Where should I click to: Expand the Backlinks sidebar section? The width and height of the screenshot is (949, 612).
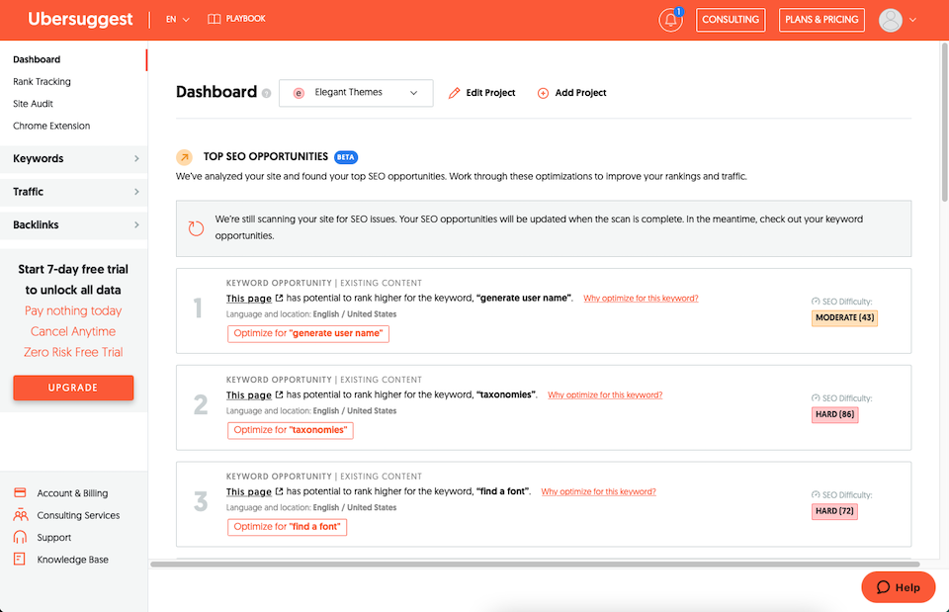click(74, 225)
